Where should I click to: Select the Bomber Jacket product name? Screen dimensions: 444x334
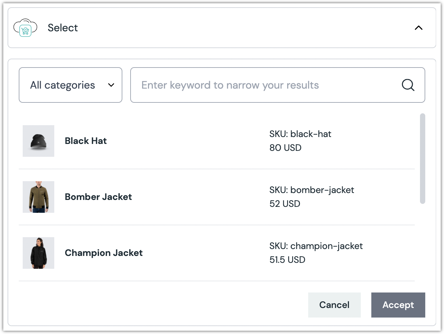tap(98, 197)
